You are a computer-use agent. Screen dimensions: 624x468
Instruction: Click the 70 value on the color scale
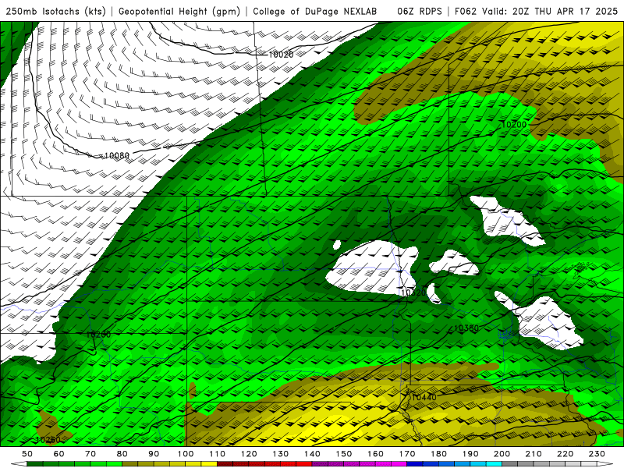pyautogui.click(x=90, y=454)
